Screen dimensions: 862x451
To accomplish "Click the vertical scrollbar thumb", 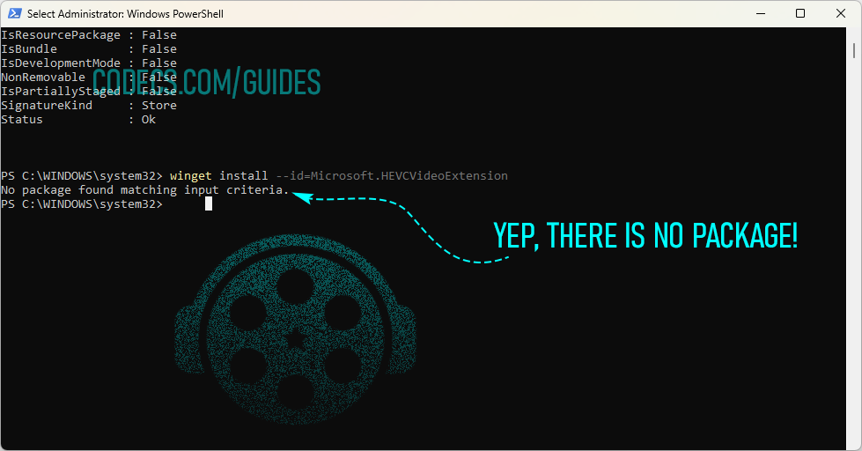I will click(x=854, y=50).
